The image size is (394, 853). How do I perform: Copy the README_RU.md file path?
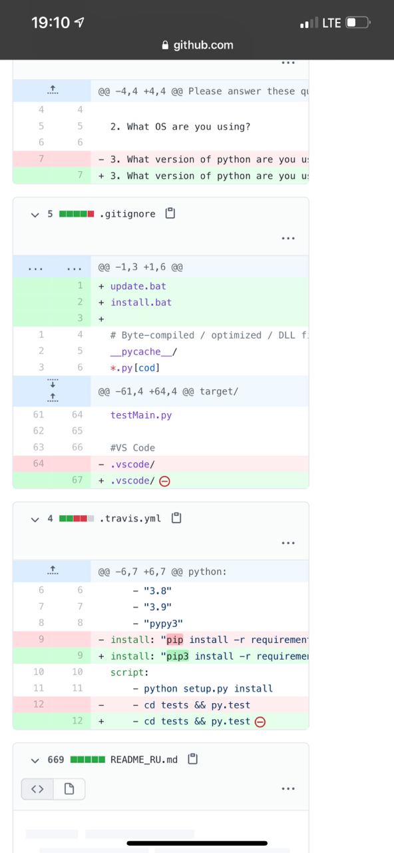[x=193, y=759]
